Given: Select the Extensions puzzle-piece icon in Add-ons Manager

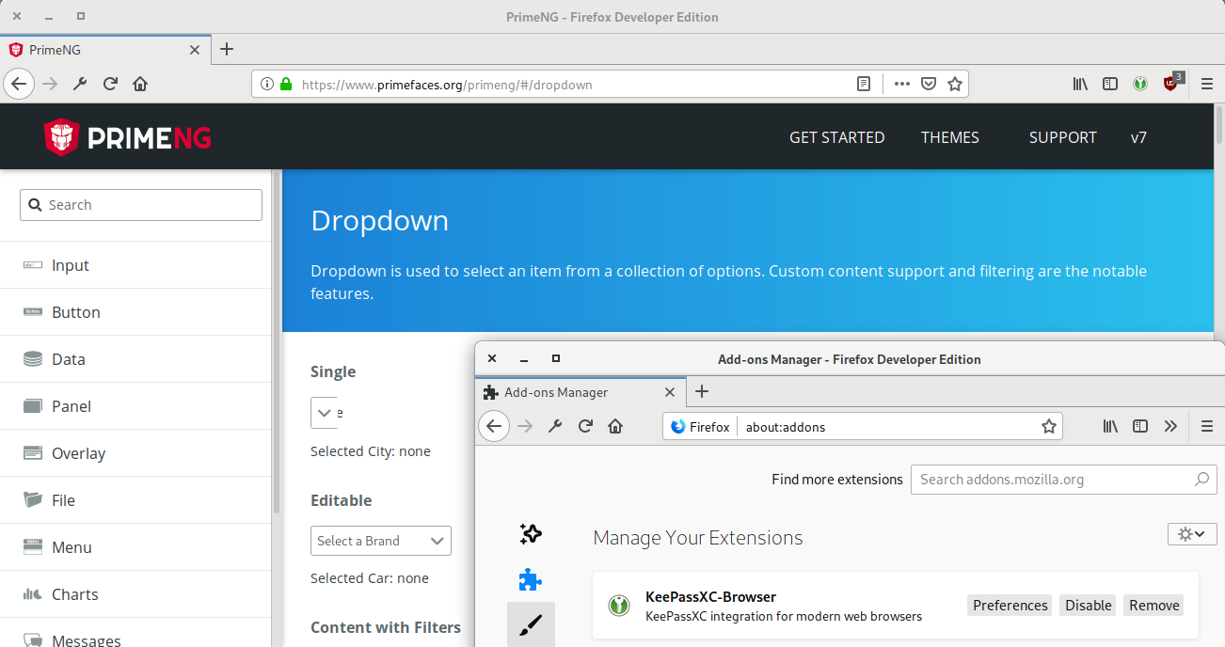Looking at the screenshot, I should click(x=530, y=580).
